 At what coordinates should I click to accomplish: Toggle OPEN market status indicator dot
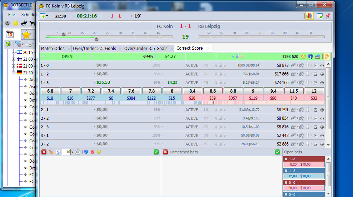(43, 56)
